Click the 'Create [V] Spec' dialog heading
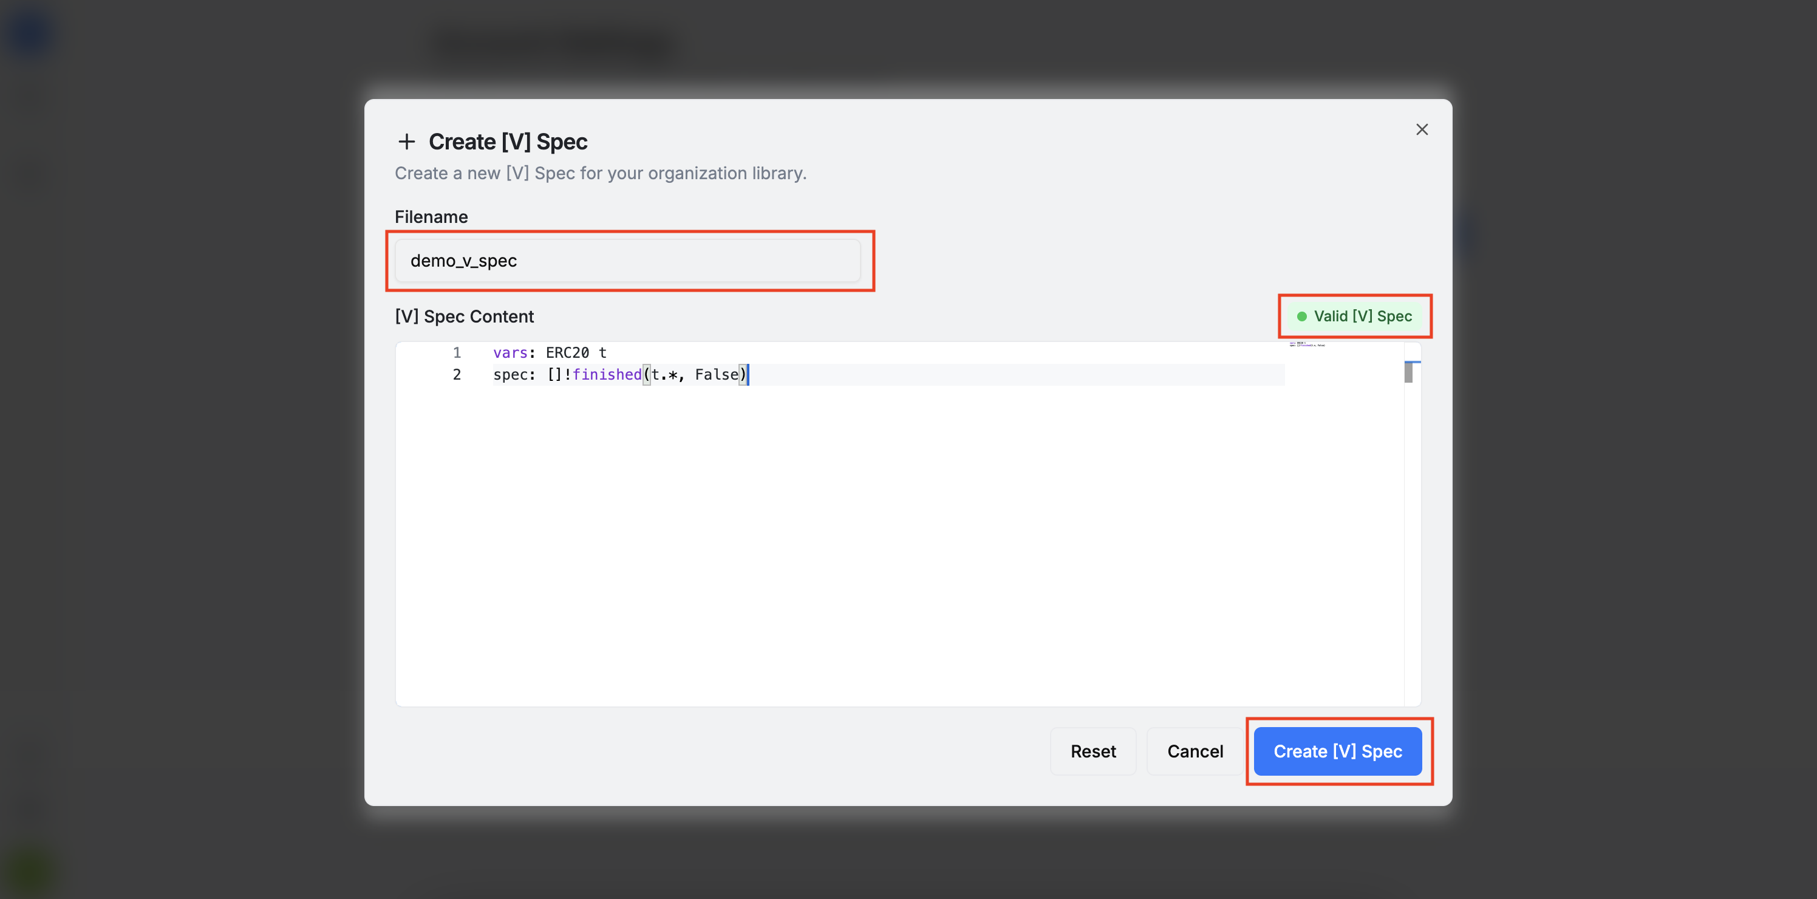Screen dimensions: 1817x899 click(x=507, y=142)
